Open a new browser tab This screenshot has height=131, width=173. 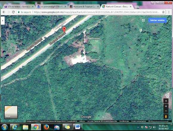(x=137, y=7)
